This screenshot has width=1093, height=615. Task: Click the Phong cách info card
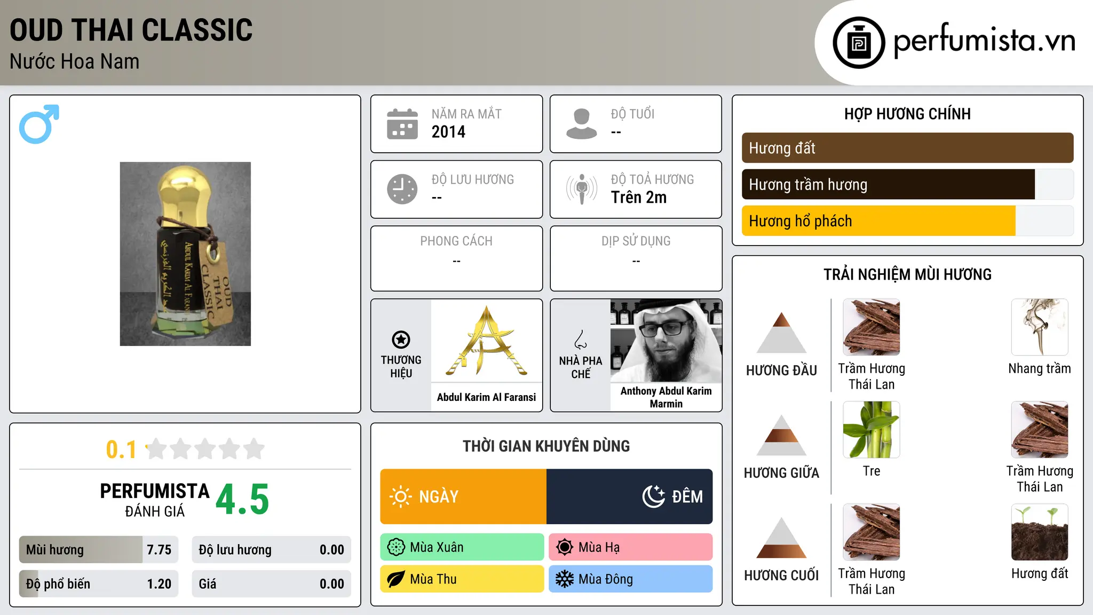point(456,258)
